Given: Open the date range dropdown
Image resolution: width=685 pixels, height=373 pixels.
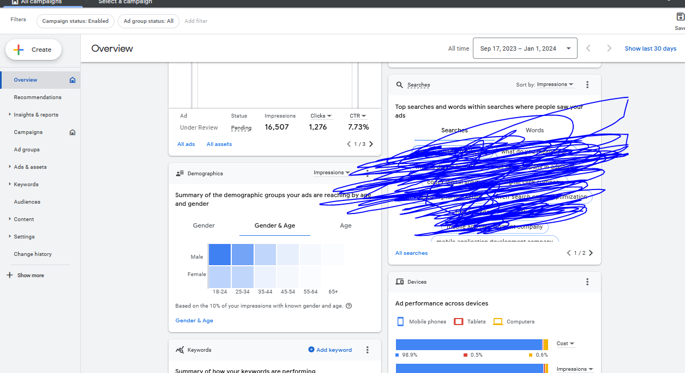Looking at the screenshot, I should [525, 48].
